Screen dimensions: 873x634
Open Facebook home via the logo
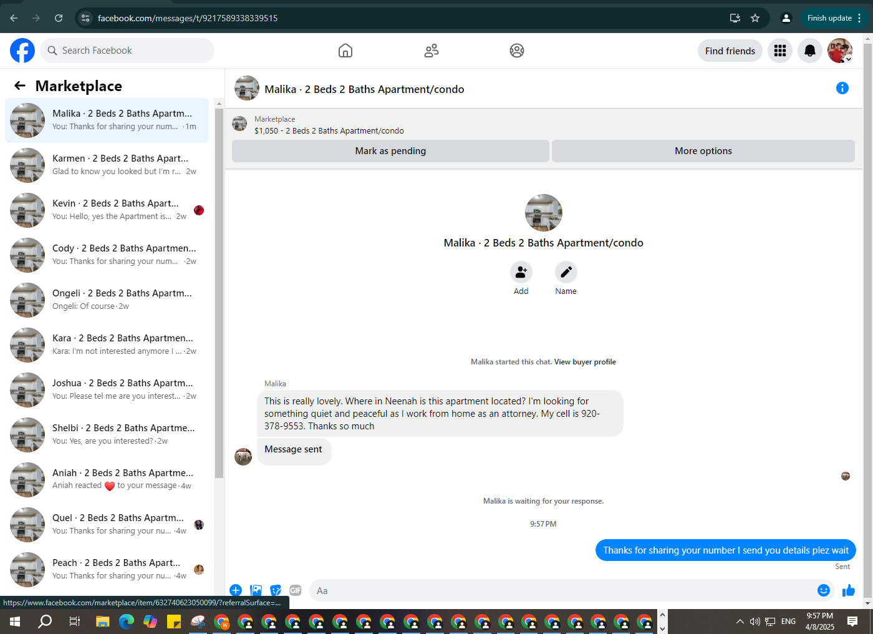point(22,51)
